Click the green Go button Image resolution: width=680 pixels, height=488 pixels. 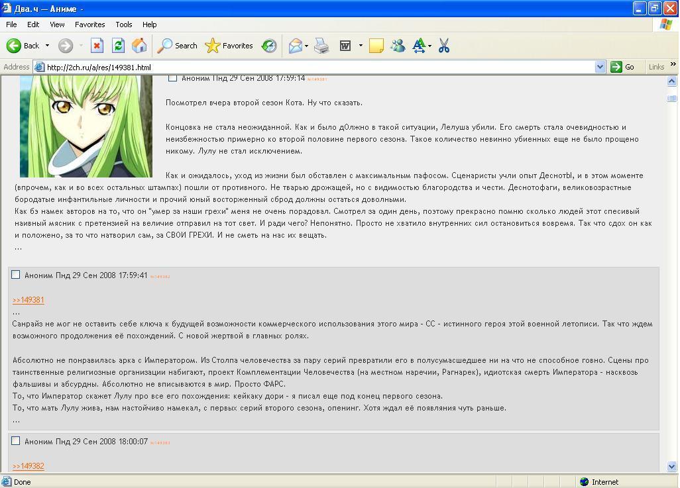coord(623,67)
